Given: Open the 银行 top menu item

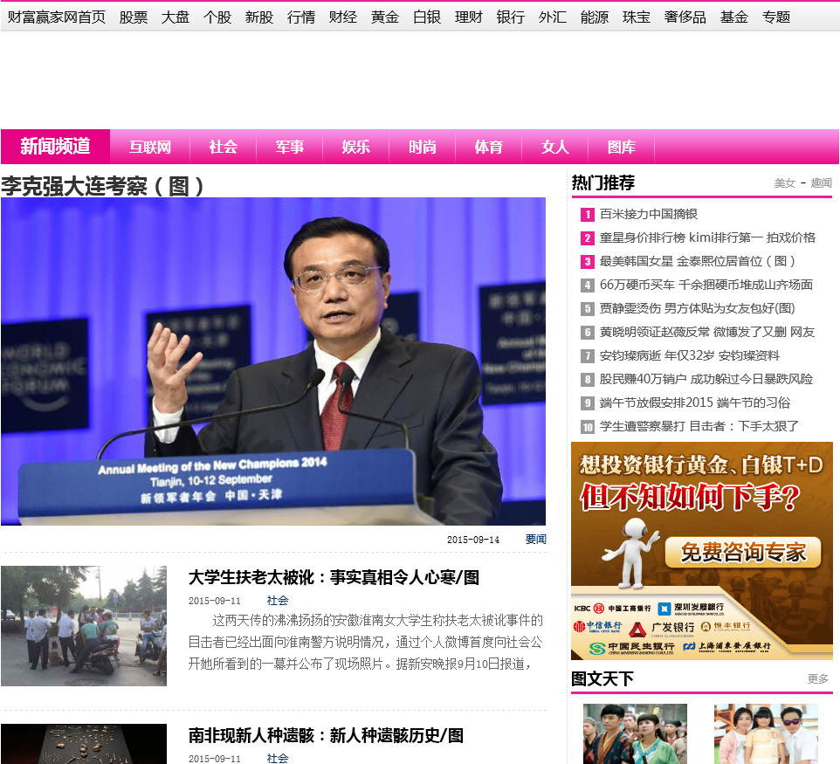Looking at the screenshot, I should click(510, 17).
